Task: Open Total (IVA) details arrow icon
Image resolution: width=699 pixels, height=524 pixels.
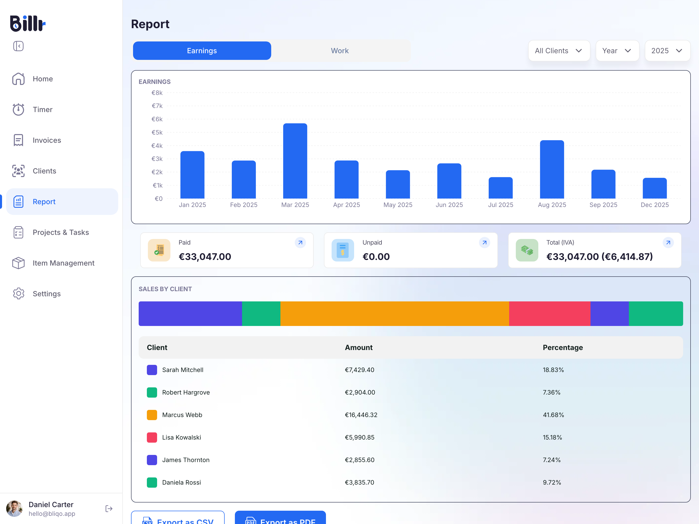Action: click(668, 243)
